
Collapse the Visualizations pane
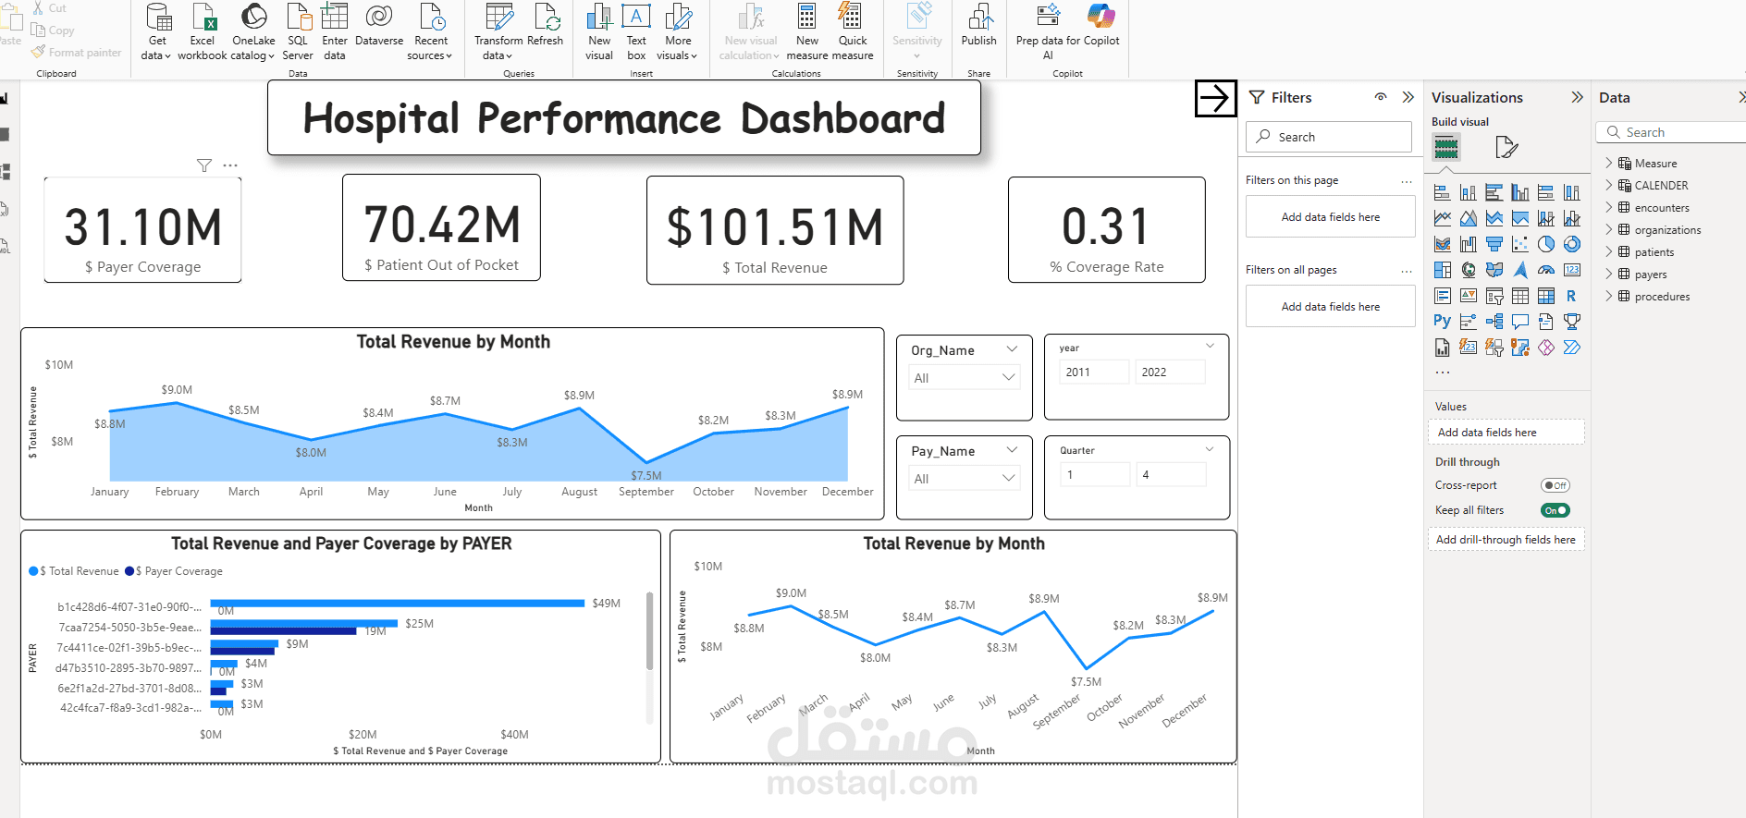(1578, 97)
